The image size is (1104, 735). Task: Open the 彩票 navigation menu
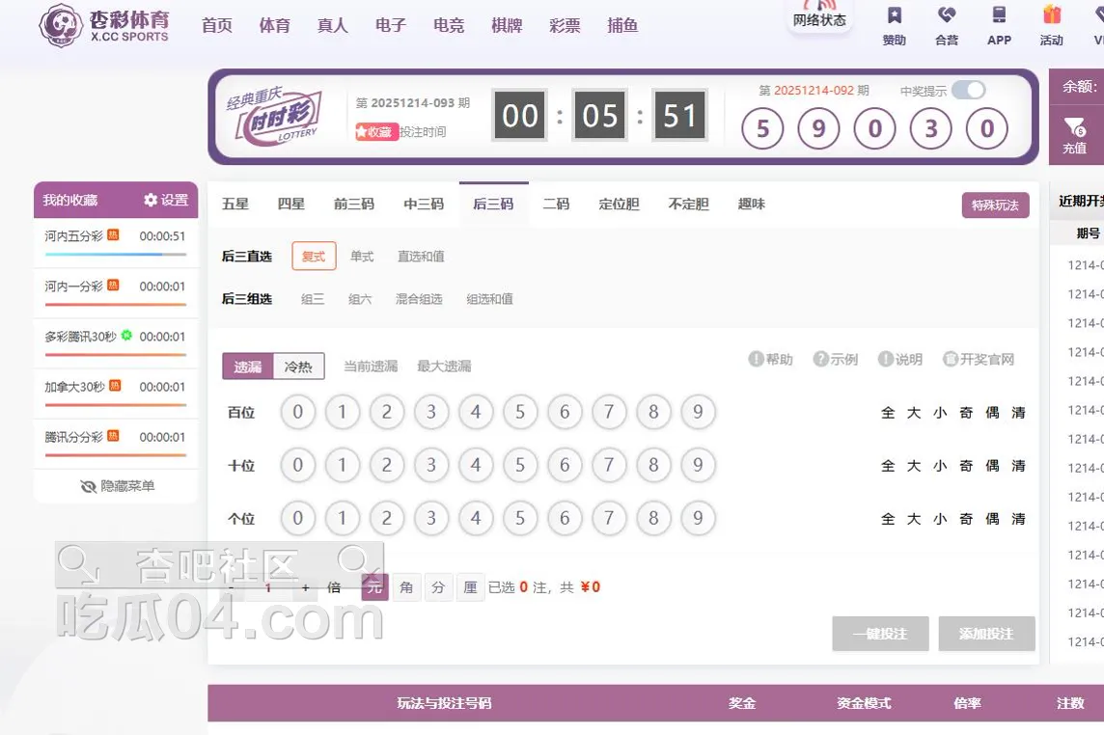[565, 26]
